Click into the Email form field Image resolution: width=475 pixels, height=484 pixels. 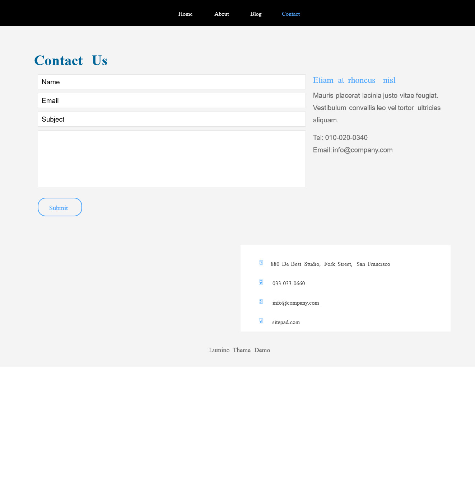tap(172, 100)
